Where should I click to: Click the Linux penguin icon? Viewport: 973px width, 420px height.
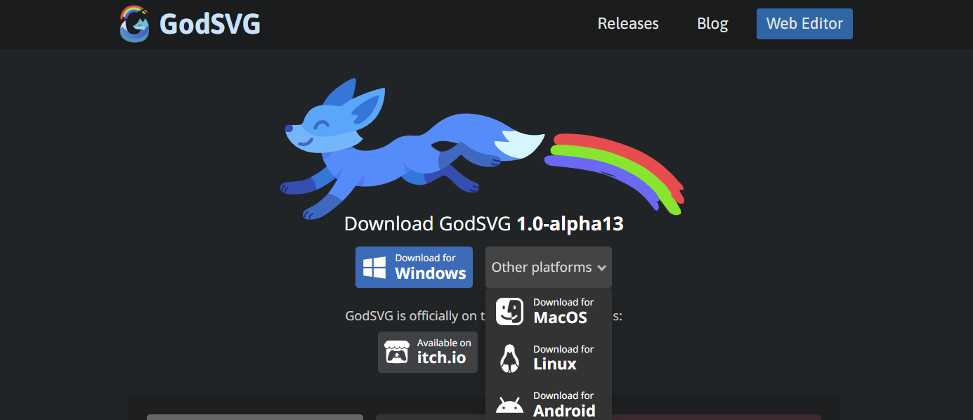click(509, 358)
